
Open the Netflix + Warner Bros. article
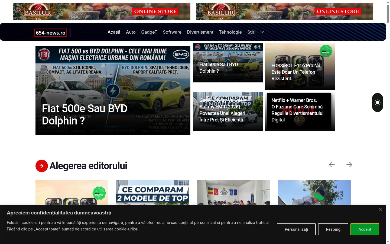[300, 112]
